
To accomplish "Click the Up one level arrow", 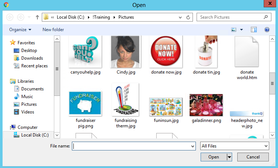I will click(x=37, y=17).
